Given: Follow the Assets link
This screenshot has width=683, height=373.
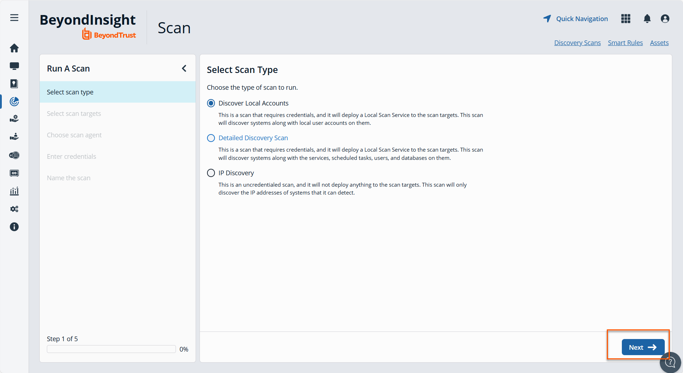Looking at the screenshot, I should click(659, 43).
